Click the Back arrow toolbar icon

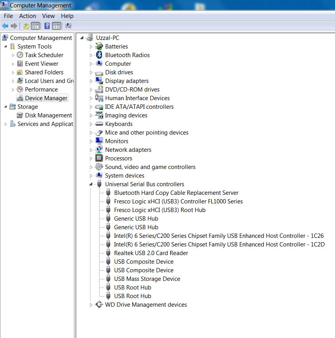pyautogui.click(x=5, y=26)
